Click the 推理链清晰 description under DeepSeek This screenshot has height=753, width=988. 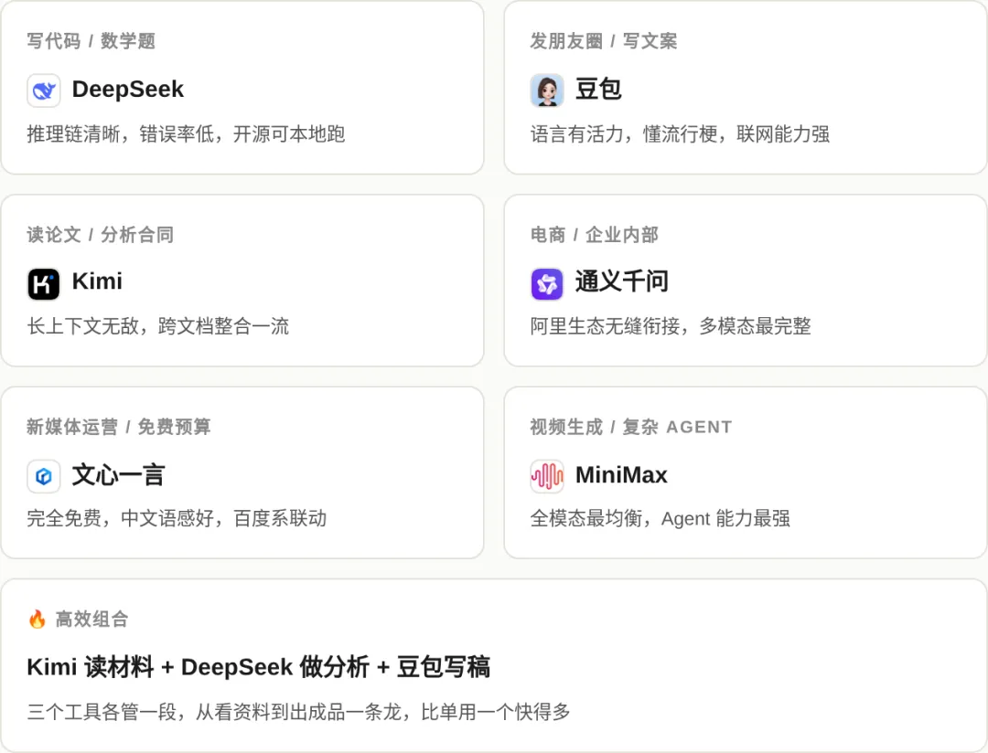186,134
